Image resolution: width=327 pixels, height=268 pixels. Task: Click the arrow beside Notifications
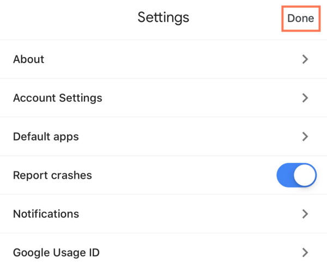click(305, 214)
